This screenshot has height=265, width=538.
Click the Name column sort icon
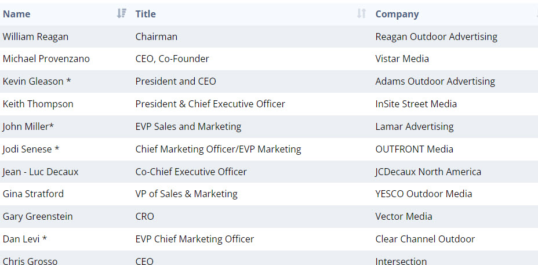(x=121, y=13)
